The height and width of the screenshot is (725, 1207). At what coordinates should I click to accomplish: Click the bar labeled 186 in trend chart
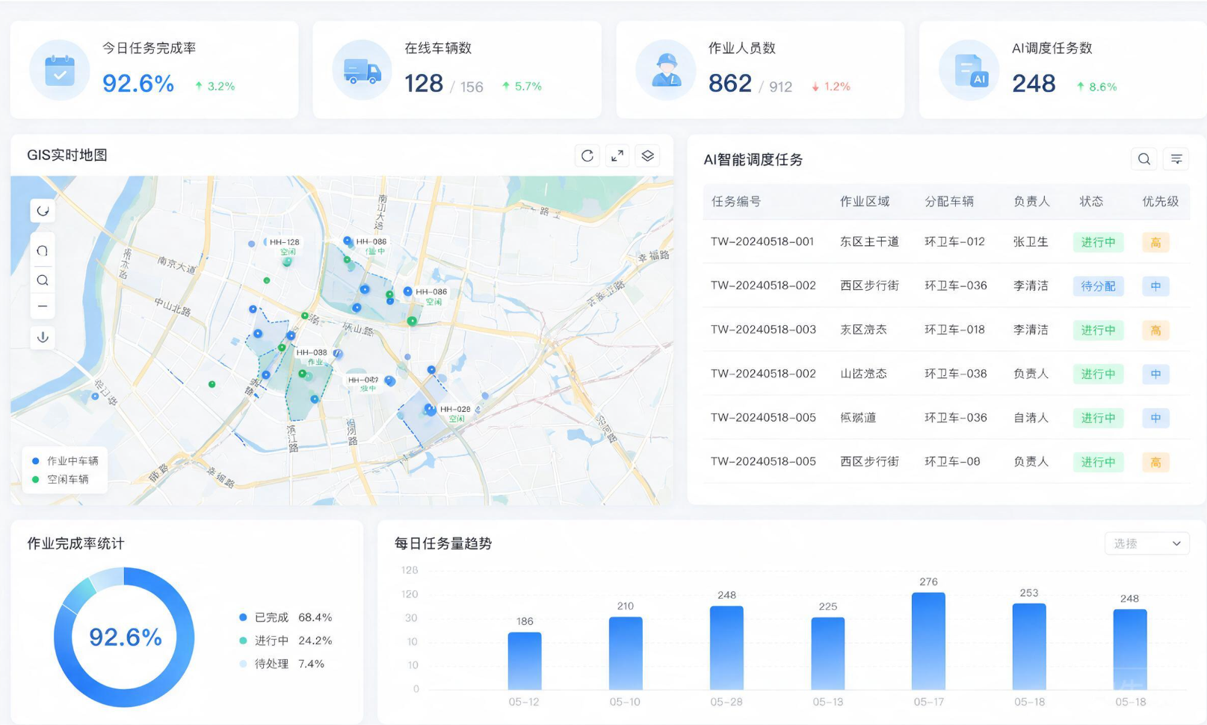(525, 661)
